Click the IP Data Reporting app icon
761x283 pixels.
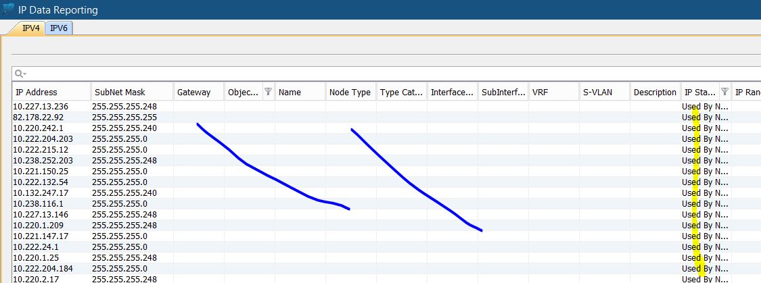tap(9, 9)
